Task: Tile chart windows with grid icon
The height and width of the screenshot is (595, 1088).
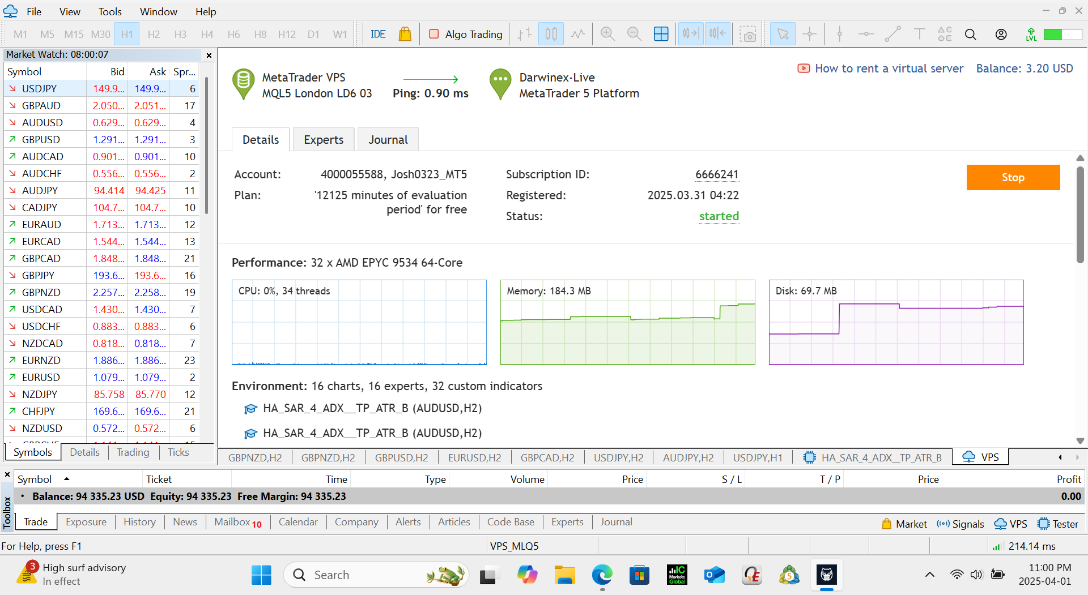Action: [661, 34]
